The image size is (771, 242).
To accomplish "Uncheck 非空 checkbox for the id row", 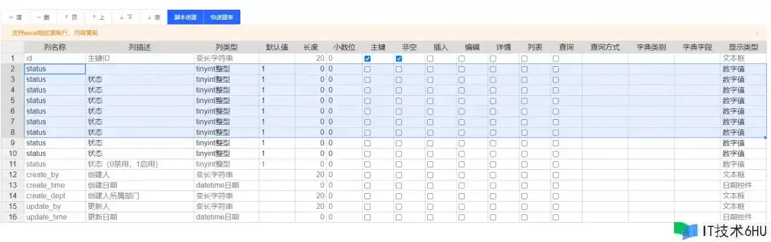I will pyautogui.click(x=399, y=58).
